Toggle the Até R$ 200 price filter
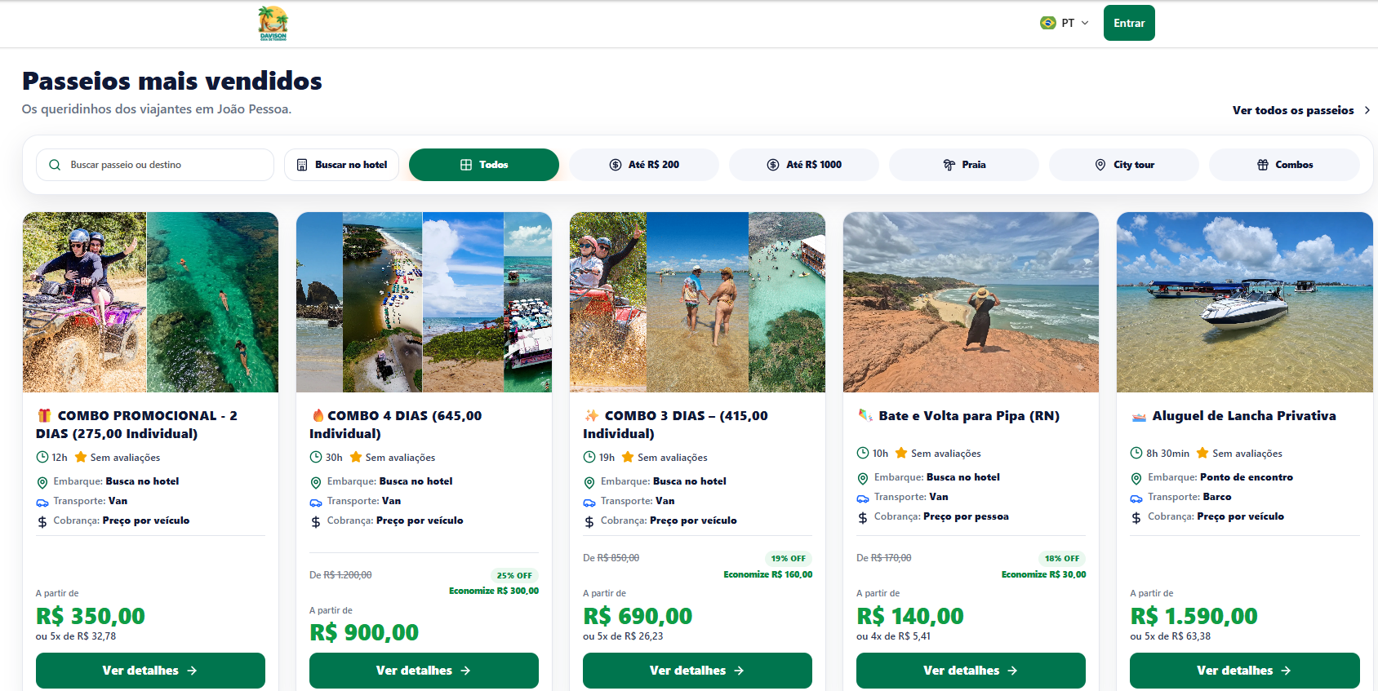Screen dimensions: 1378x691 click(x=644, y=165)
